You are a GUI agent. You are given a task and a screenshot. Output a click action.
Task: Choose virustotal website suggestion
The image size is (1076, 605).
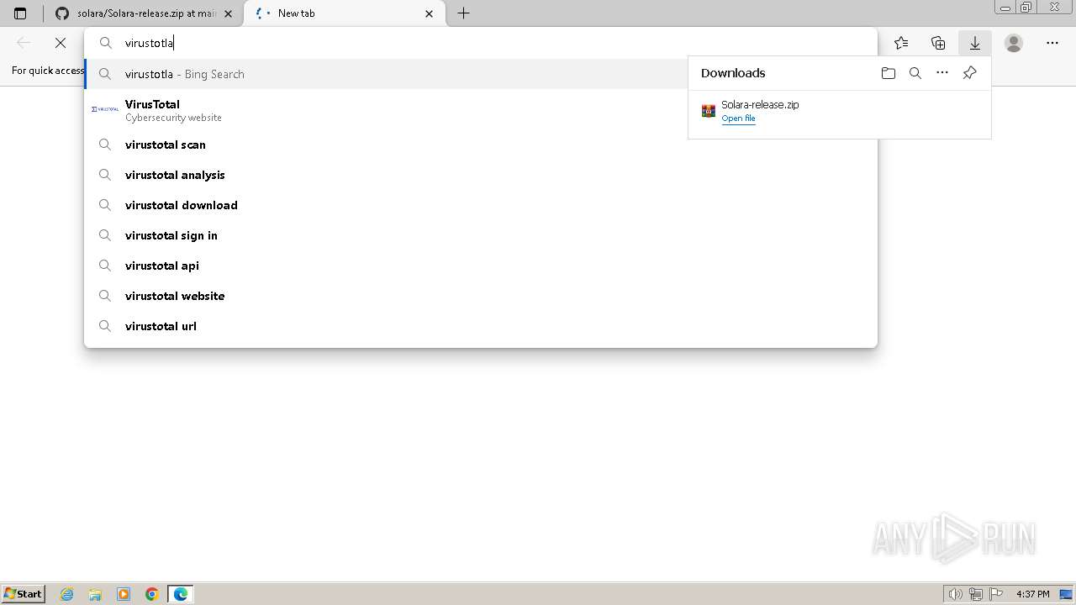(481, 296)
